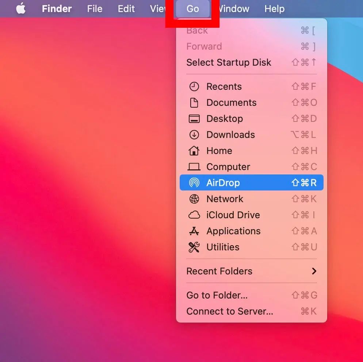Image resolution: width=363 pixels, height=362 pixels.
Task: Open the Window menu
Action: tap(234, 9)
